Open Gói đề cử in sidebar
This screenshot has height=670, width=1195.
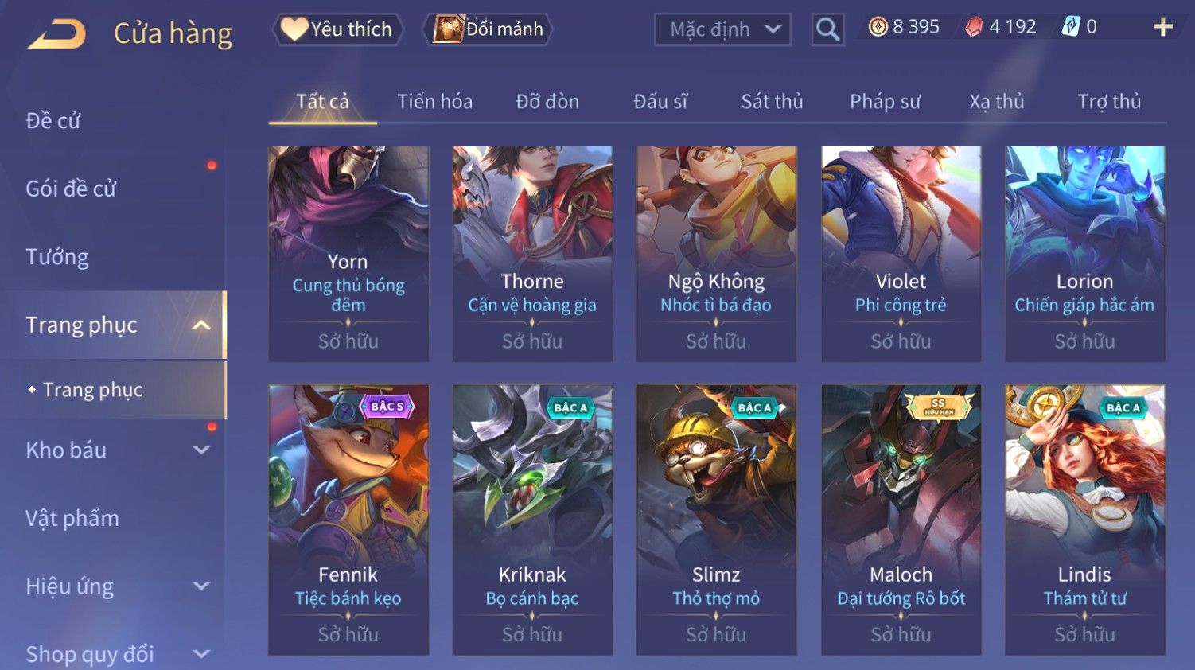point(71,189)
